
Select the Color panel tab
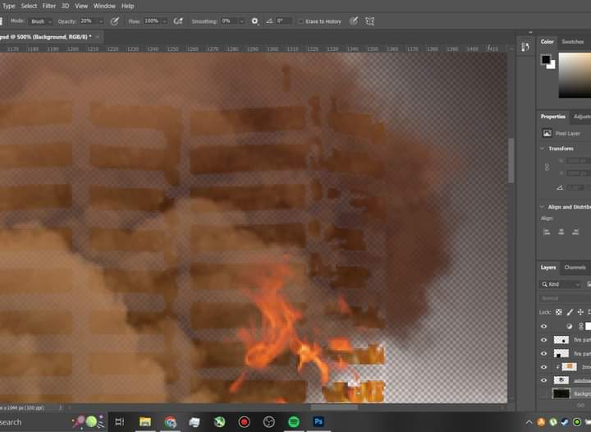pyautogui.click(x=547, y=42)
